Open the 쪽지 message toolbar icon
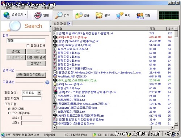Viewport: 181px width, 138px height. (x=119, y=16)
